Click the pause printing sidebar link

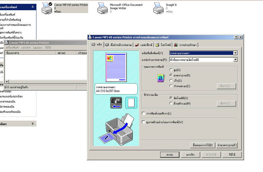(11, 32)
